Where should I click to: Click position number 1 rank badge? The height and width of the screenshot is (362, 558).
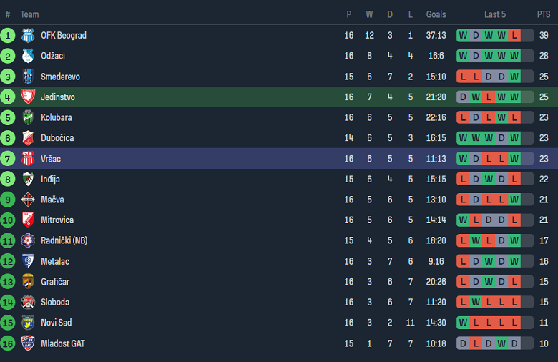point(8,36)
